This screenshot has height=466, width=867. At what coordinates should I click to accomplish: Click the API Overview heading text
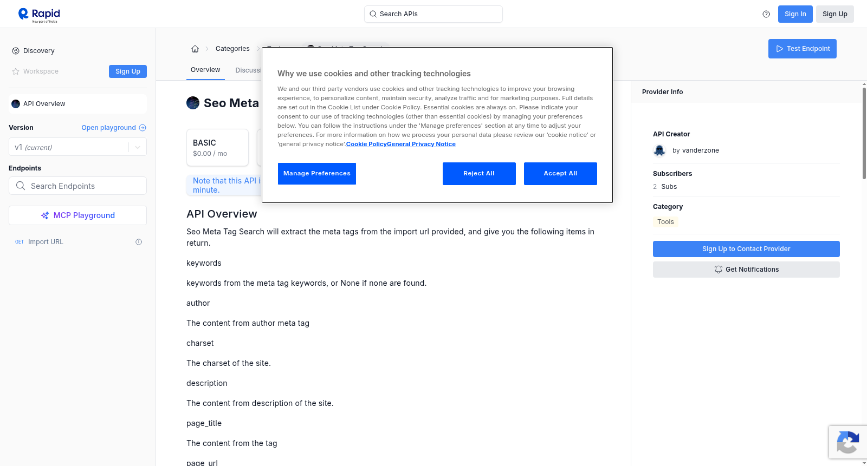(222, 214)
